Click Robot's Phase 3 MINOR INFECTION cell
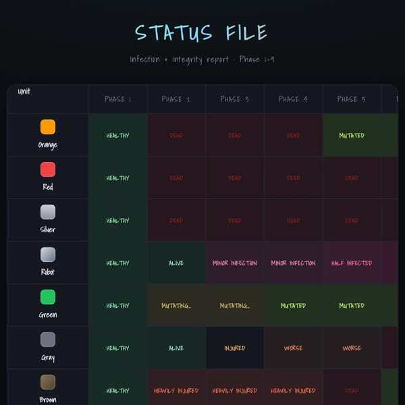The height and width of the screenshot is (405, 405). coord(235,263)
